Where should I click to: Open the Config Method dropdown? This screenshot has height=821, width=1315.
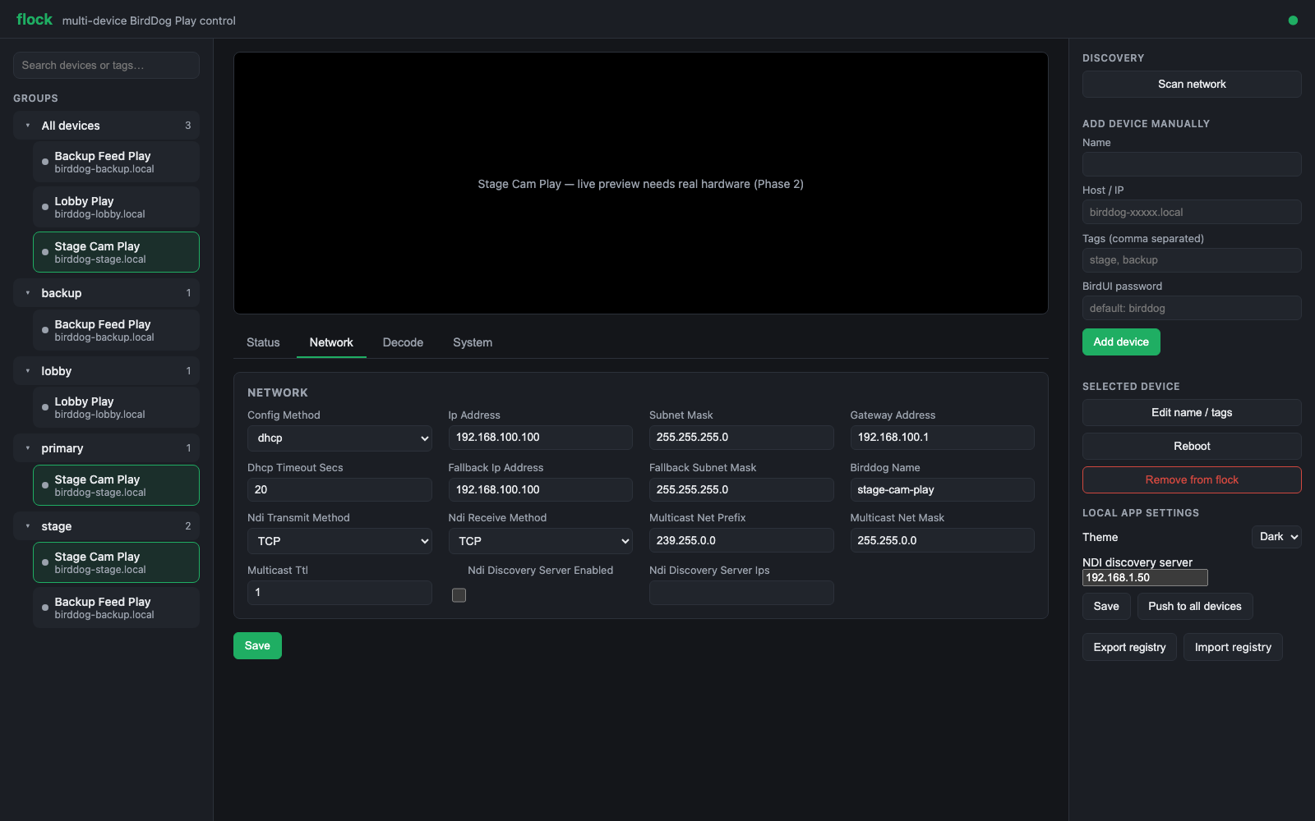tap(339, 438)
